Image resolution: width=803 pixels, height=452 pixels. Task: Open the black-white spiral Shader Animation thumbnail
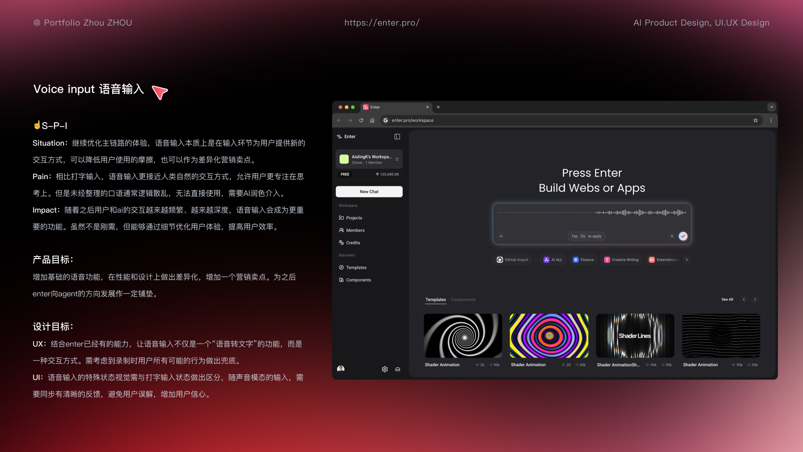463,336
